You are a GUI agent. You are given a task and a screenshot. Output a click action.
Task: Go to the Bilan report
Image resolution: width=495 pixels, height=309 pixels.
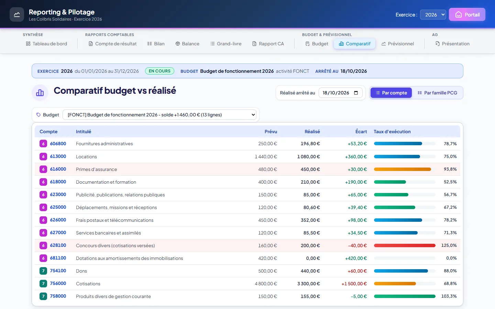pyautogui.click(x=156, y=44)
